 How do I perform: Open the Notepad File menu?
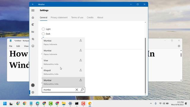pyautogui.click(x=11, y=46)
